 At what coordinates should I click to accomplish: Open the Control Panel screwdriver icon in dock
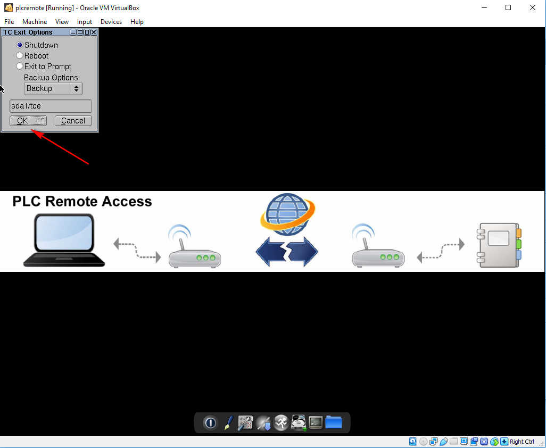pyautogui.click(x=245, y=422)
